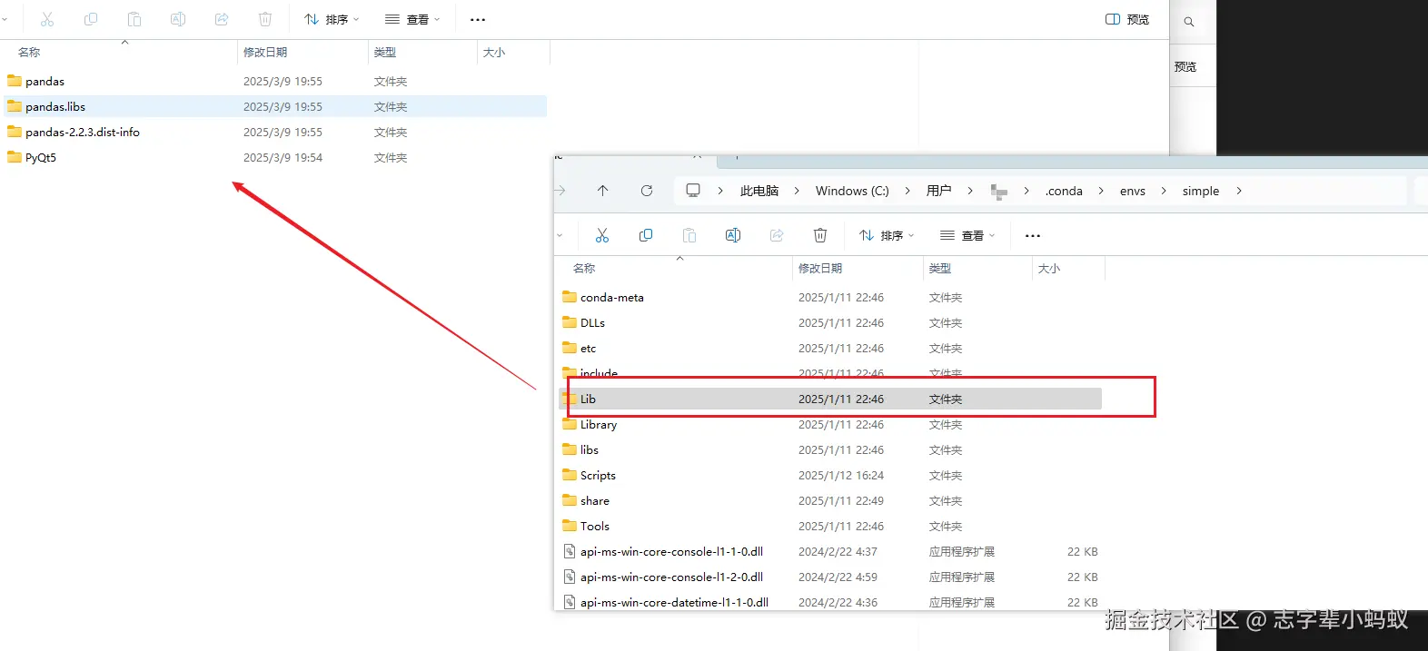1428x651 pixels.
Task: Click Paste icon in front Explorer toolbar
Action: pyautogui.click(x=689, y=235)
